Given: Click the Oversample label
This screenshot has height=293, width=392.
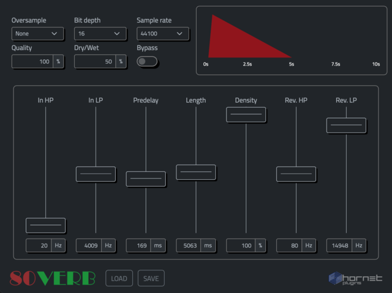Looking at the screenshot, I should [x=29, y=20].
